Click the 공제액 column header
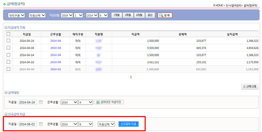This screenshot has width=262, height=132. 182,34
